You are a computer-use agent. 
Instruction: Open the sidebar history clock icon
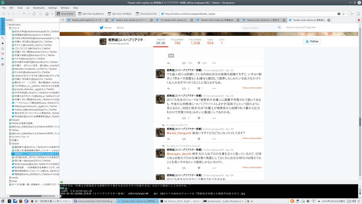[2, 49]
